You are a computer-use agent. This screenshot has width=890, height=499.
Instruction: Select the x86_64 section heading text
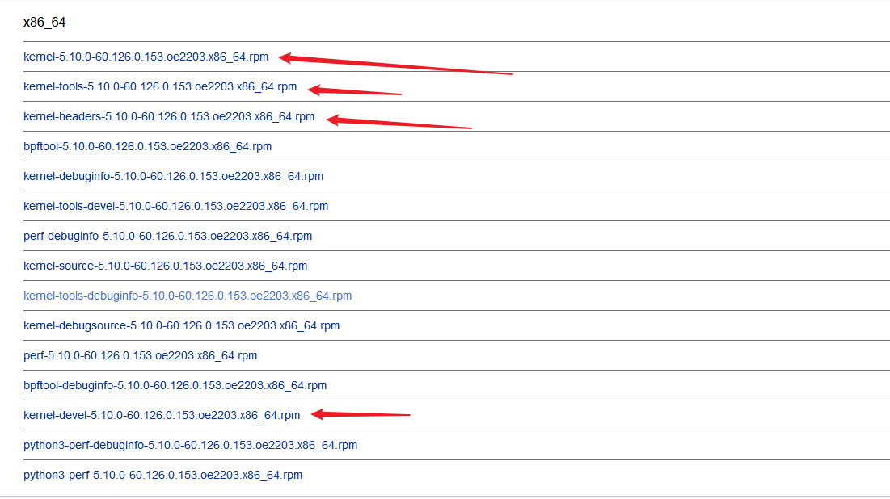pos(44,22)
